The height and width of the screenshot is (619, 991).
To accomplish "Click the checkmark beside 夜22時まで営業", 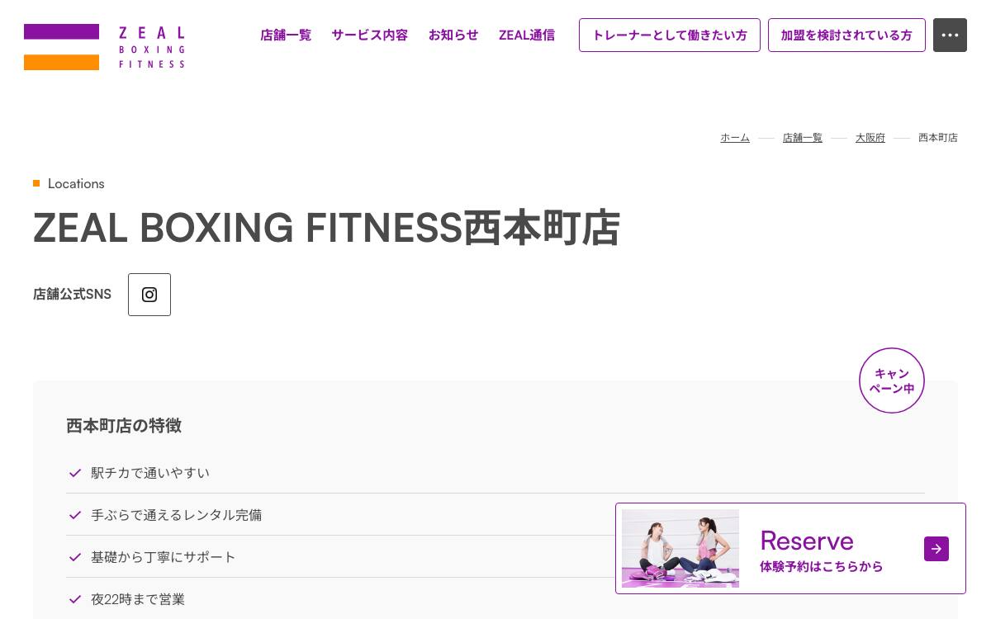I will (75, 599).
